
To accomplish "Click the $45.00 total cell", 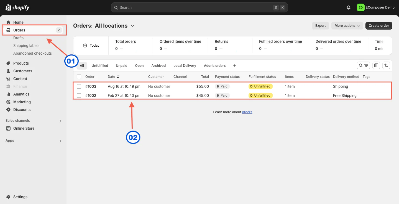I will 203,96.
